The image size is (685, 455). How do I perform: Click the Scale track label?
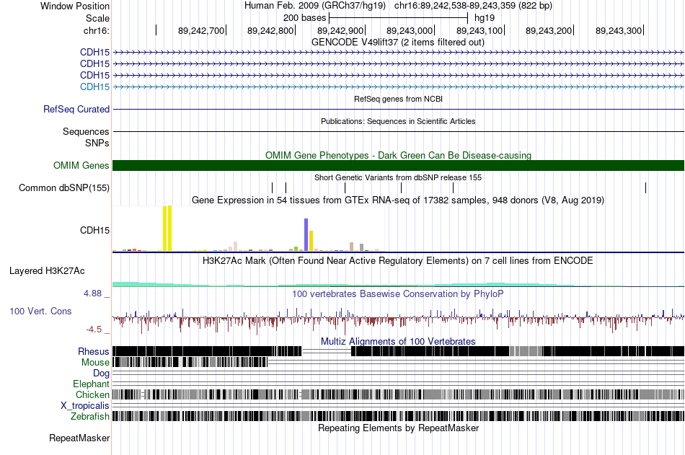pyautogui.click(x=97, y=18)
